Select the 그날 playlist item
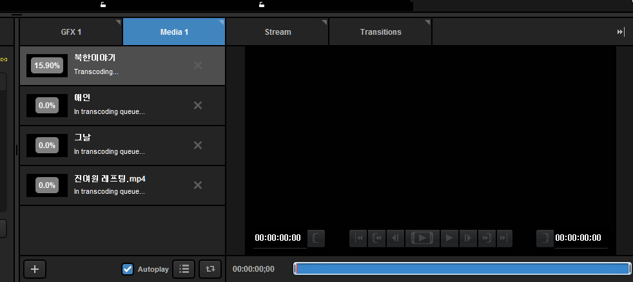Image resolution: width=633 pixels, height=282 pixels. [122, 146]
